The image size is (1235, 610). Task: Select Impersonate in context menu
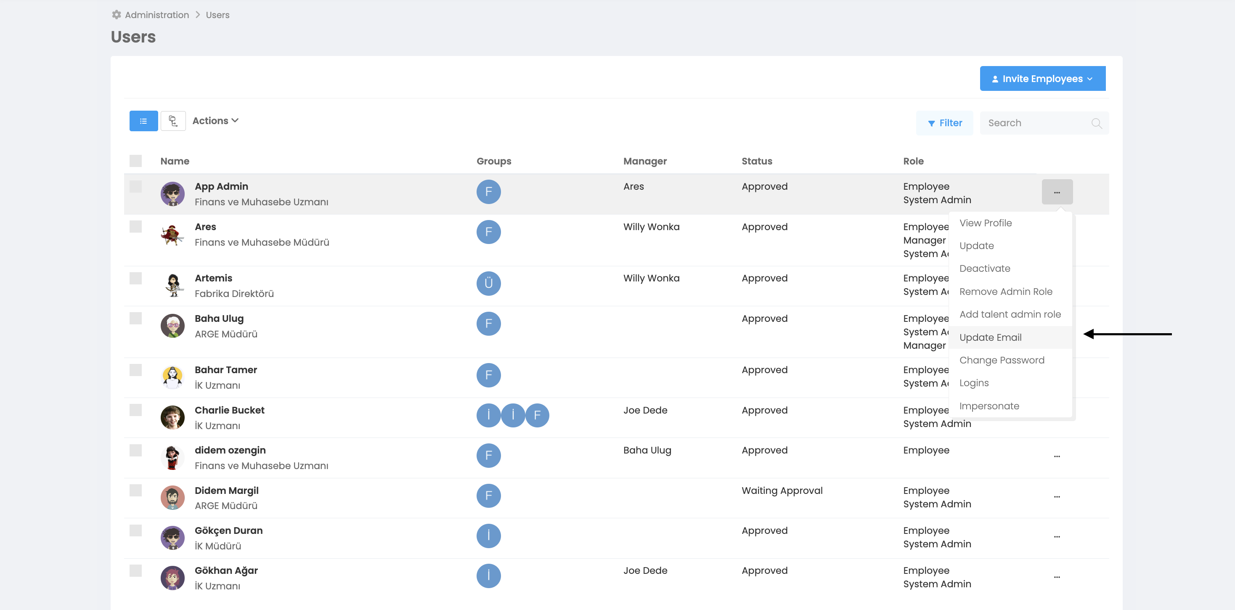989,406
